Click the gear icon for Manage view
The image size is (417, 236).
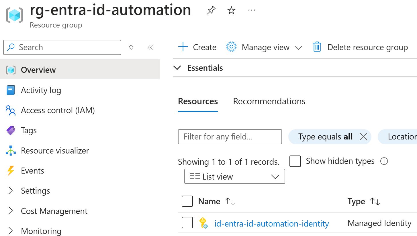tap(231, 47)
